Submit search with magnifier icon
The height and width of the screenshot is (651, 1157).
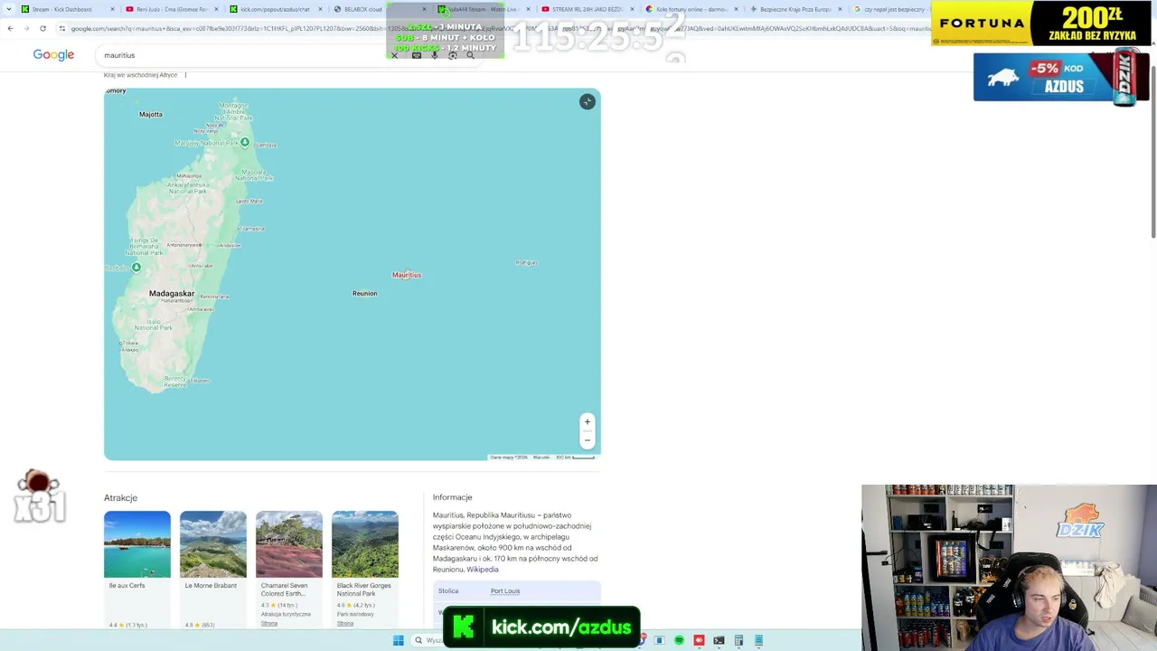pyautogui.click(x=471, y=56)
